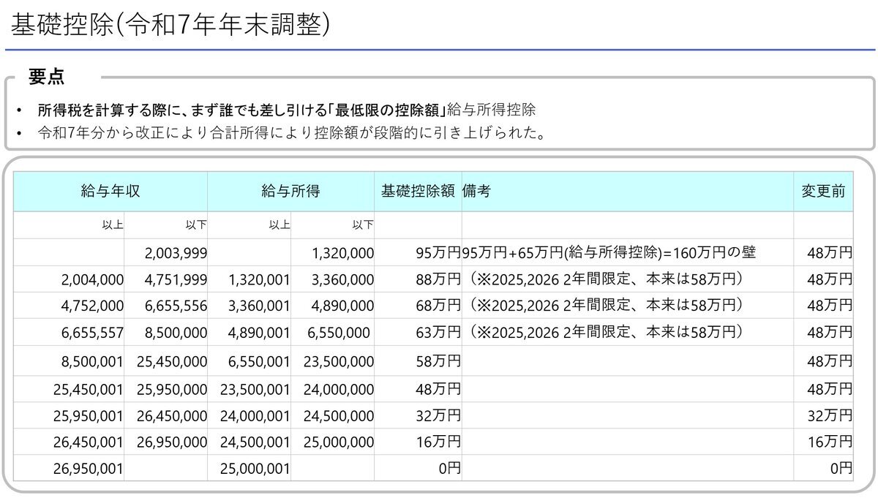Click the 68万円 deduction amount cell
The height and width of the screenshot is (498, 878).
pos(438,306)
